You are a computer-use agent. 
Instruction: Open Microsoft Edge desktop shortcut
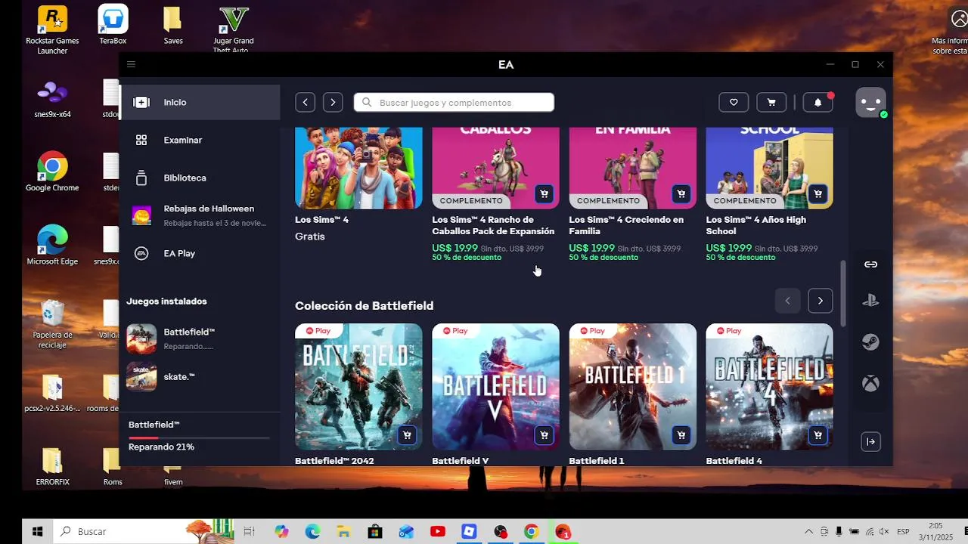(52, 245)
